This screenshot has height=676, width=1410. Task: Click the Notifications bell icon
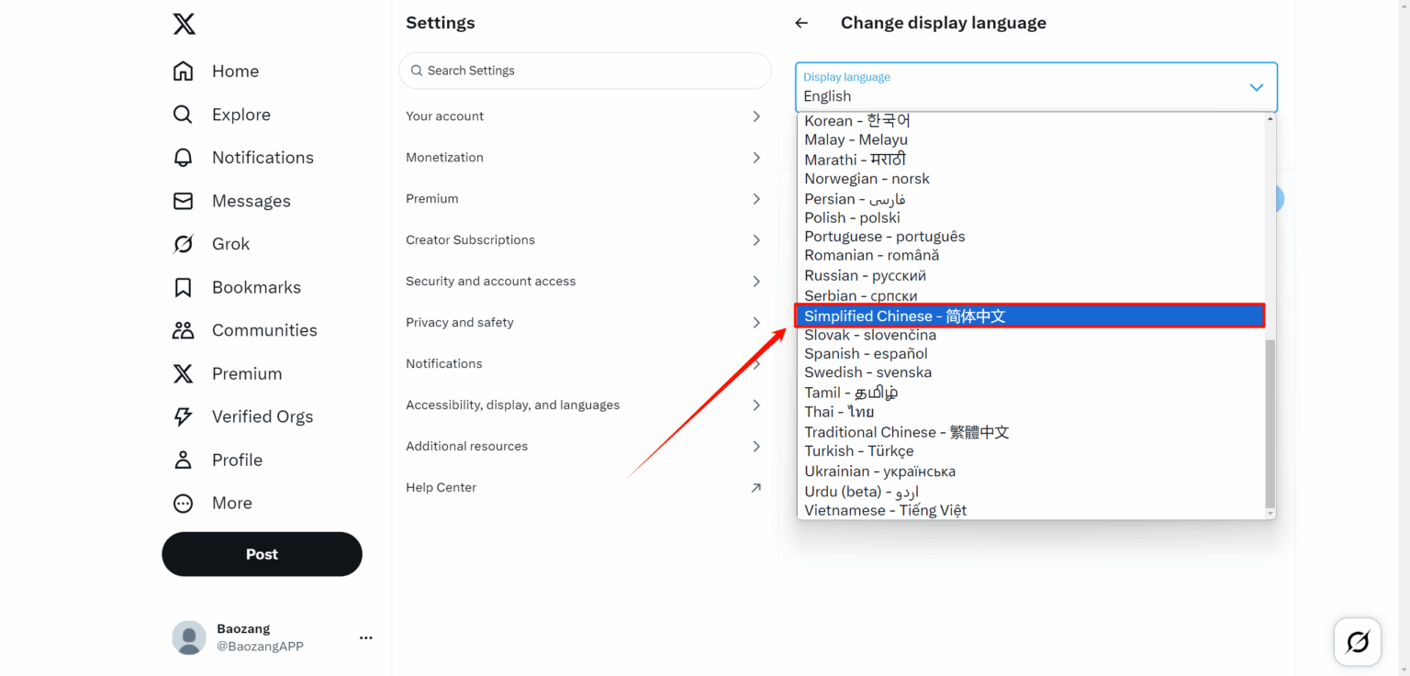point(184,158)
